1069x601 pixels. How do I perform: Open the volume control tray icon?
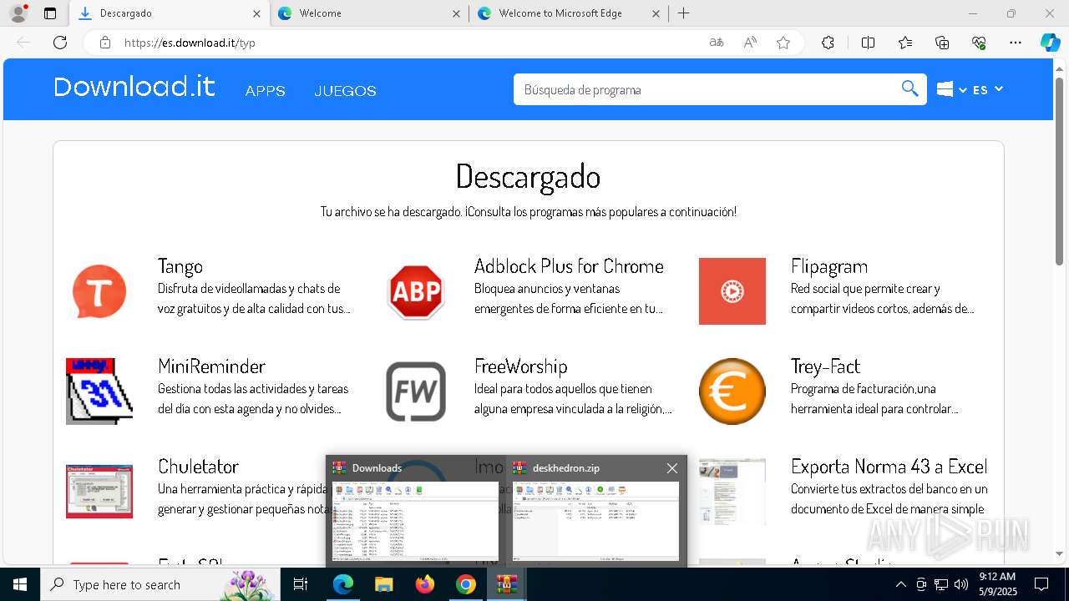tap(961, 584)
